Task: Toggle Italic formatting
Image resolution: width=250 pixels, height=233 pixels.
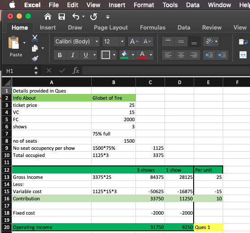Action: 73,55
